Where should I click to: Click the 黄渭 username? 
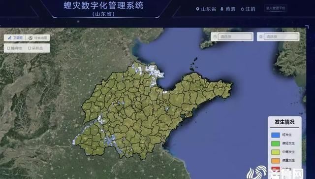230,9
